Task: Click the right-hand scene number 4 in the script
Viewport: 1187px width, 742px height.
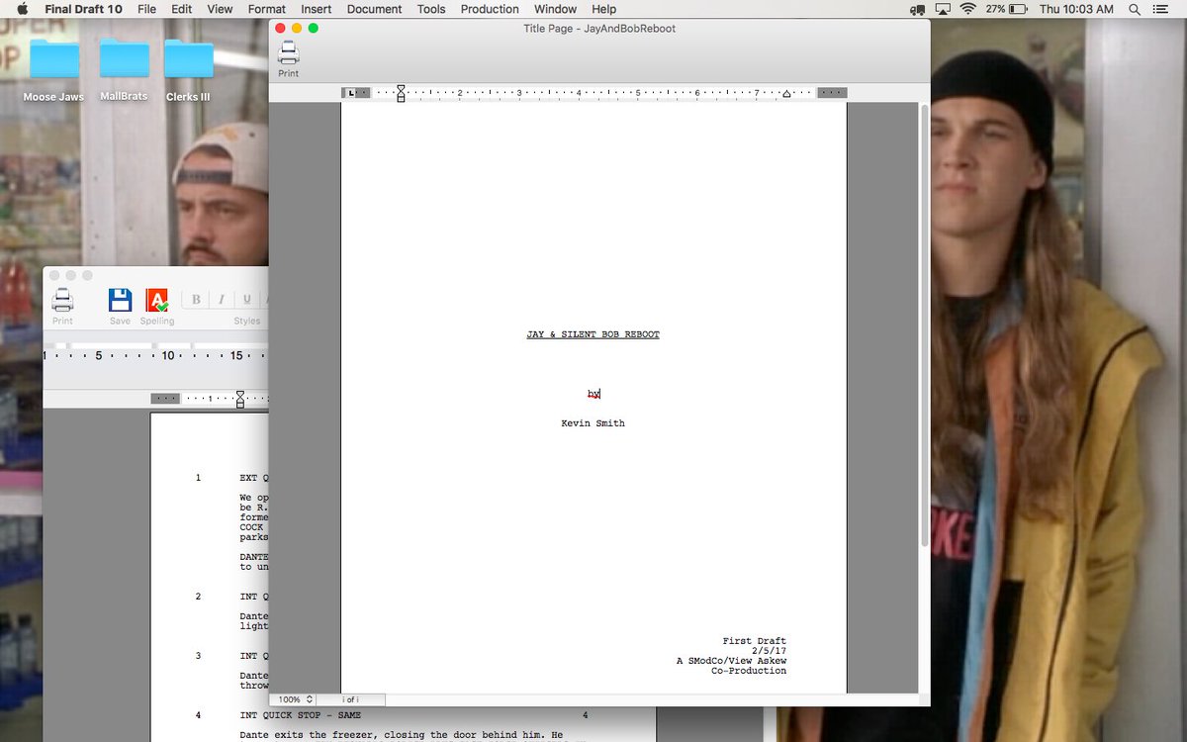Action: [x=586, y=715]
